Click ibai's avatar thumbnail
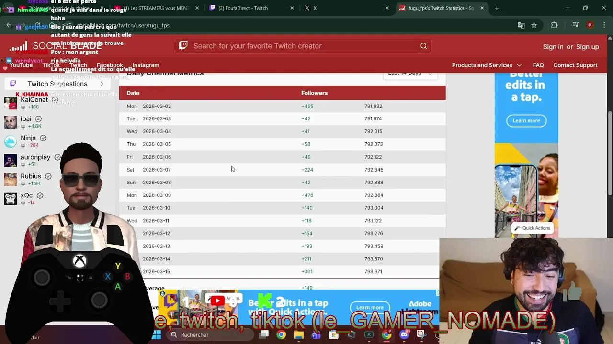Image resolution: width=613 pixels, height=344 pixels. (x=10, y=122)
